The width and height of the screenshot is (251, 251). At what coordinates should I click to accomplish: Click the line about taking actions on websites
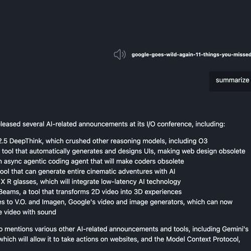click(x=120, y=239)
